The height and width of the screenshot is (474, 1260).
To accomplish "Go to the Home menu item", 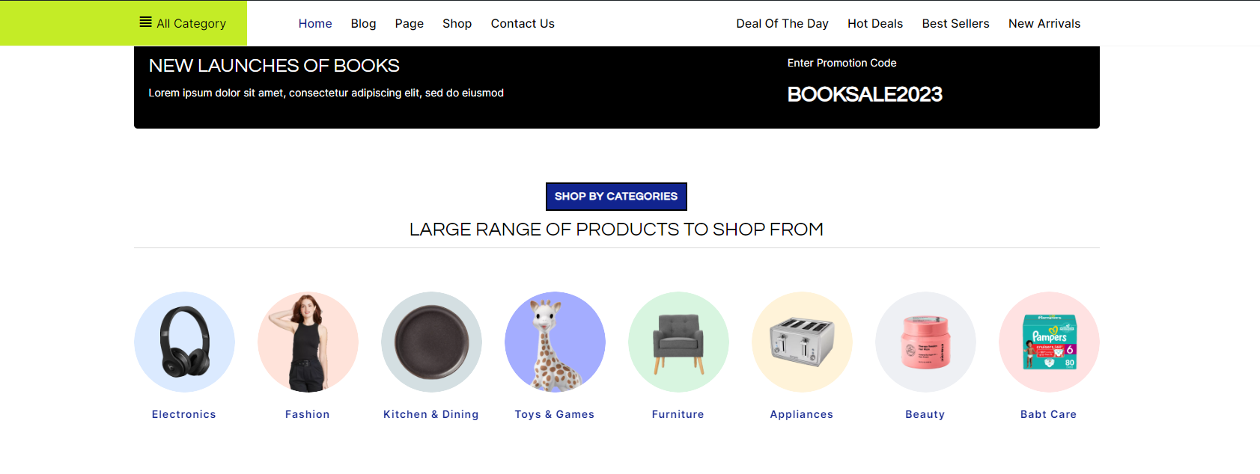I will tap(315, 24).
